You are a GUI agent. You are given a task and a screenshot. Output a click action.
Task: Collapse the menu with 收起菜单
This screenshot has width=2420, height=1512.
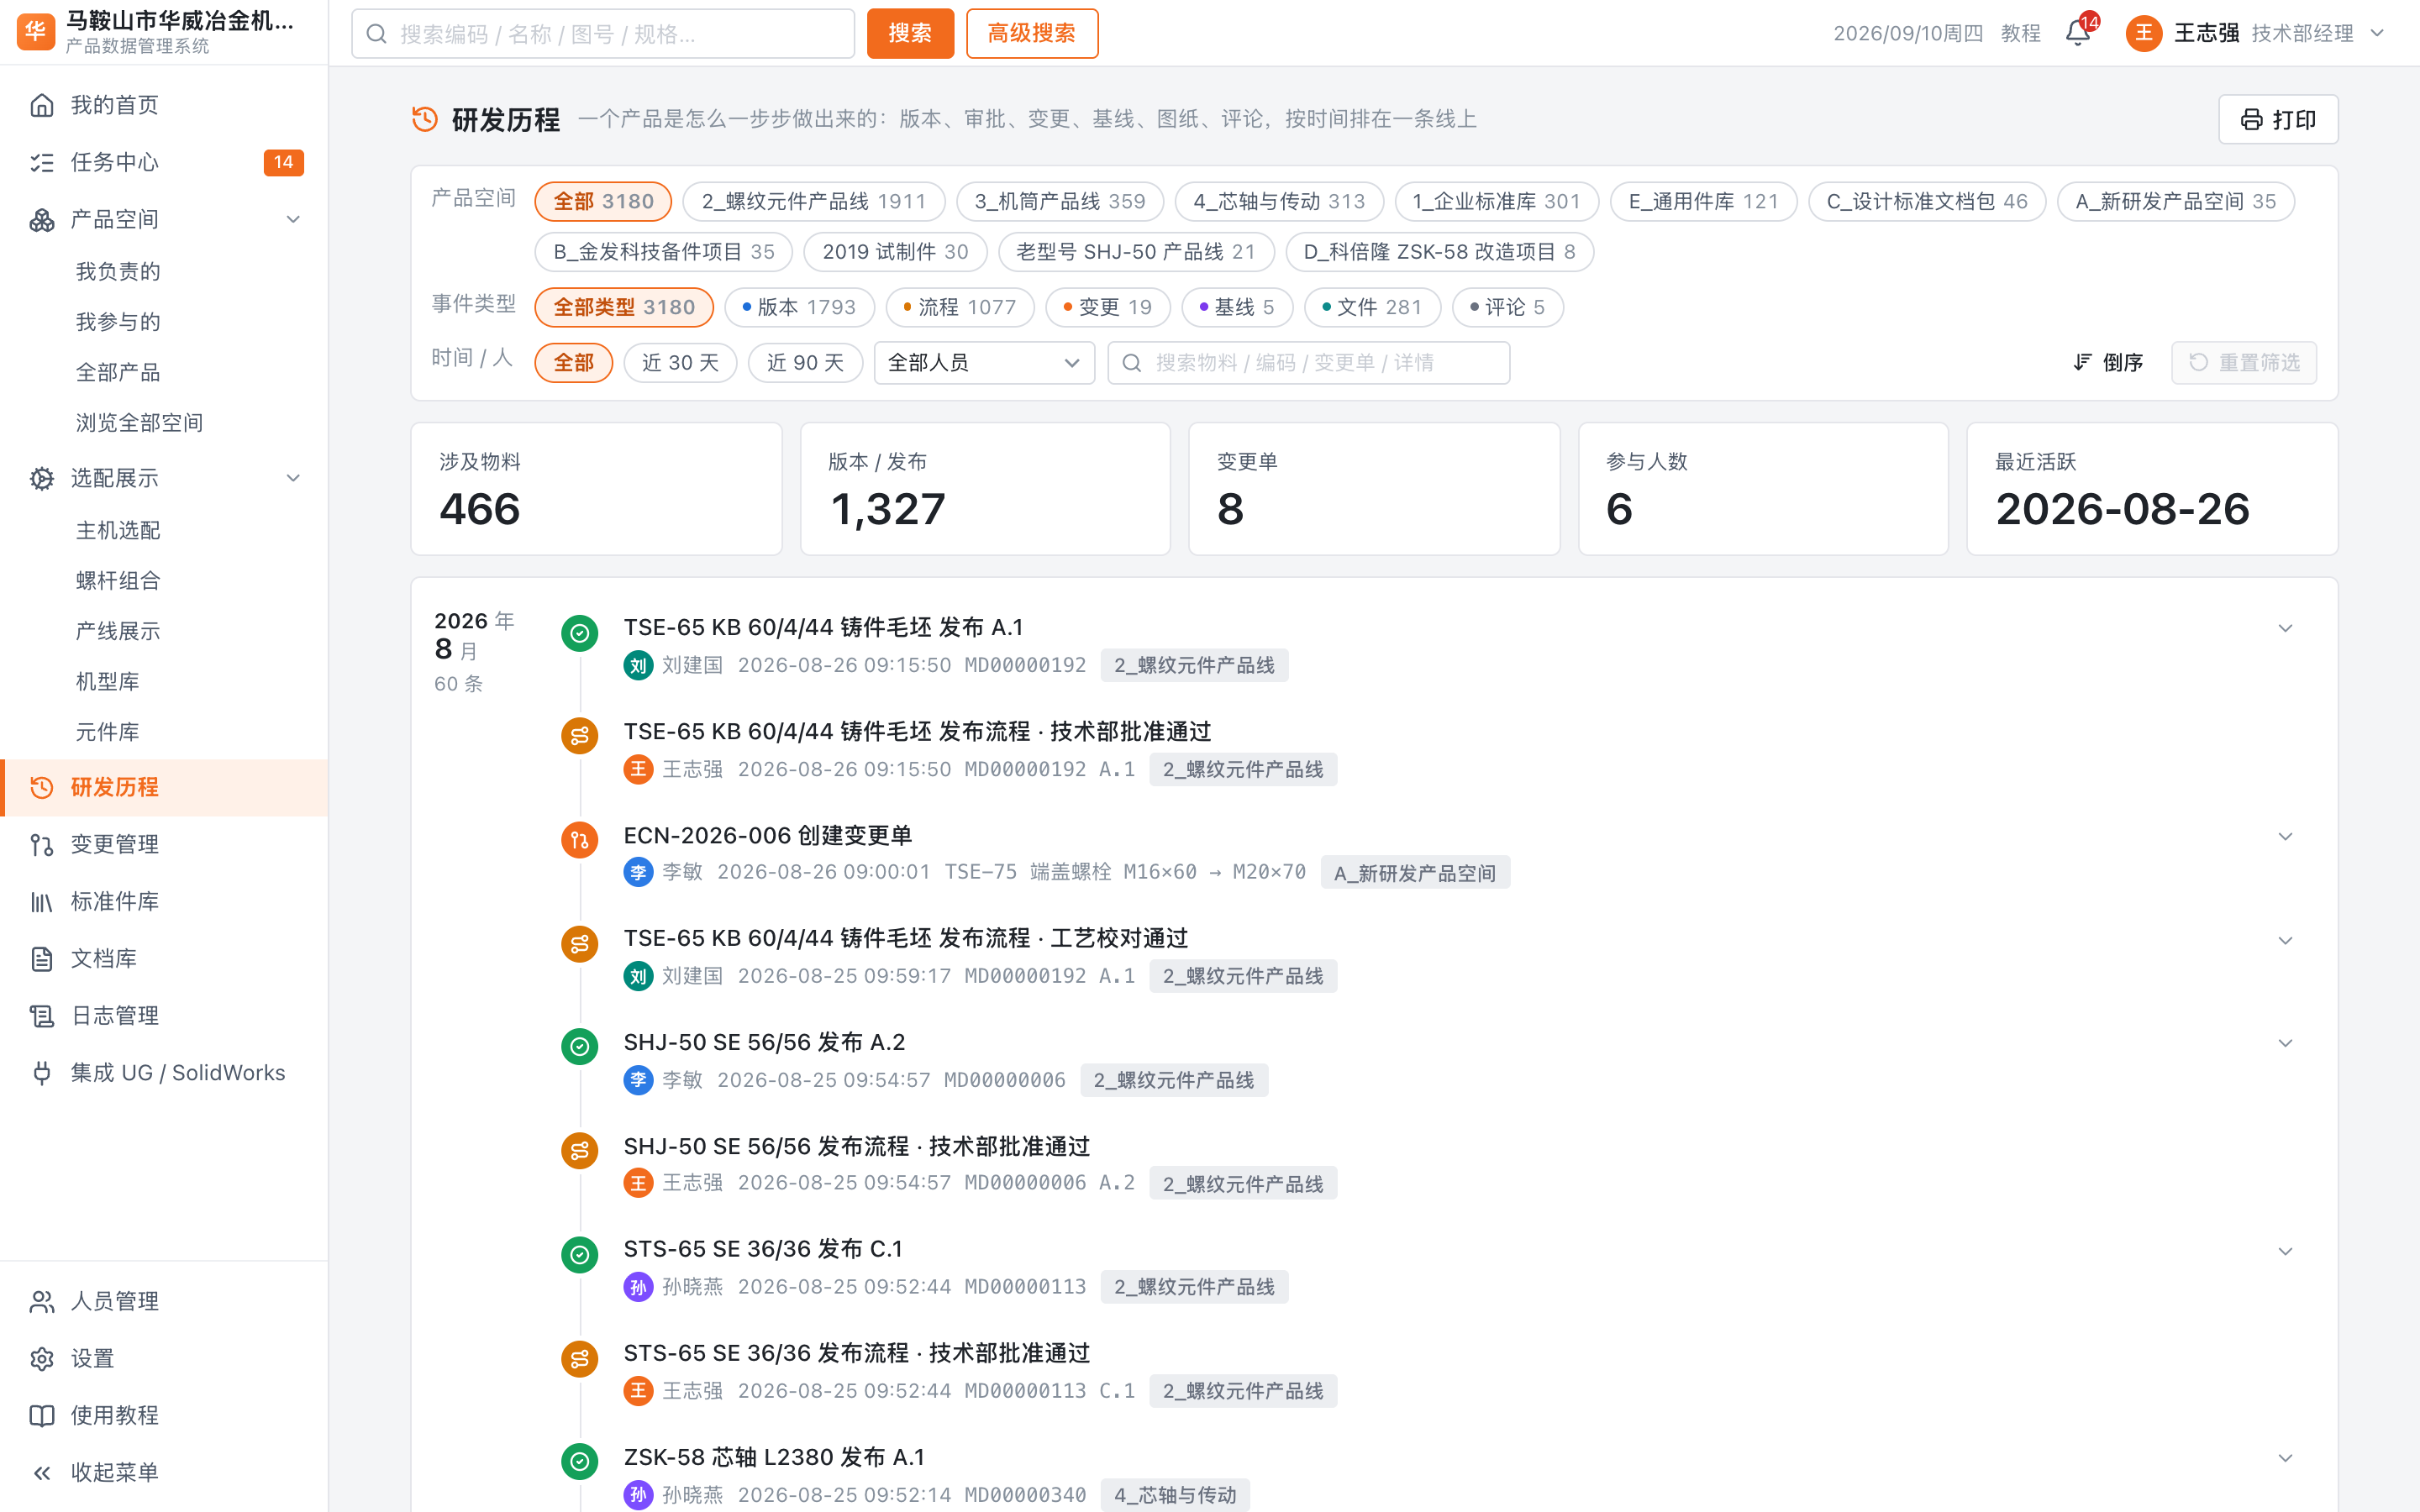(164, 1472)
